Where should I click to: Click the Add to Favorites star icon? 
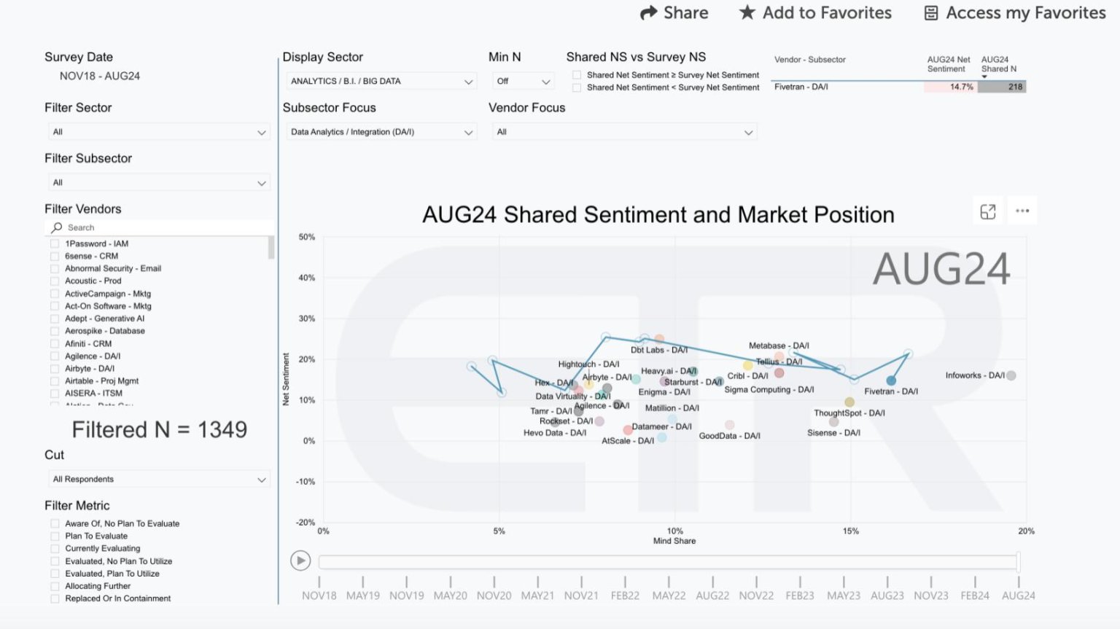pyautogui.click(x=747, y=12)
